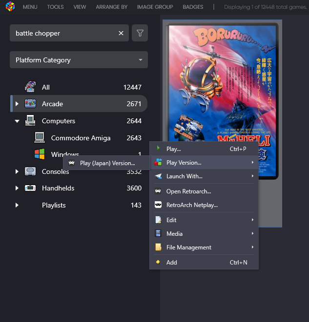Image resolution: width=309 pixels, height=322 pixels.
Task: Open the BADGES menu
Action: click(193, 7)
